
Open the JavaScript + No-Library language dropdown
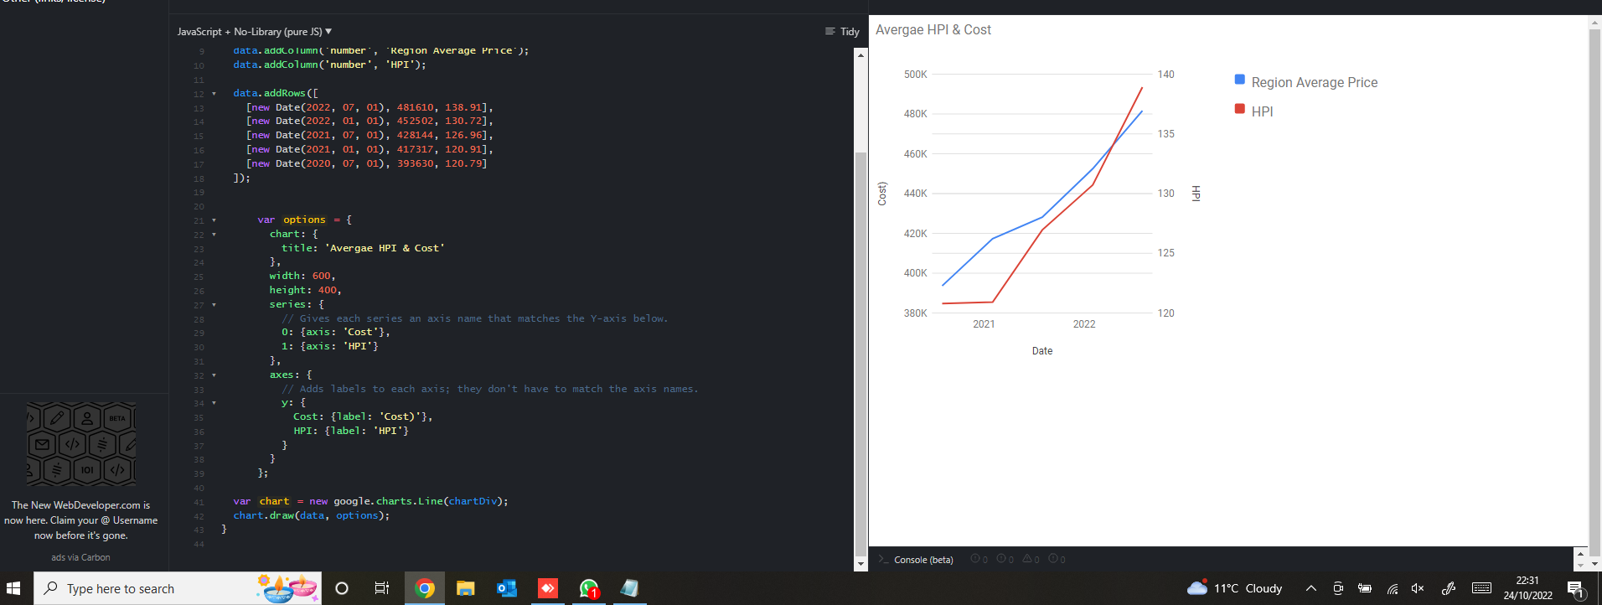254,32
